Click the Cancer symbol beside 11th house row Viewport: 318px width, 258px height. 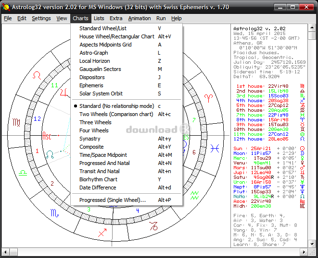click(x=302, y=134)
